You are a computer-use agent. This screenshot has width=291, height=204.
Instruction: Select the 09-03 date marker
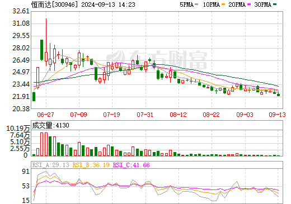pyautogui.click(x=245, y=115)
